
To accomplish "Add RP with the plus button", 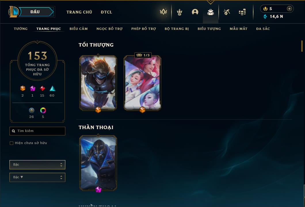I will tap(289, 9).
